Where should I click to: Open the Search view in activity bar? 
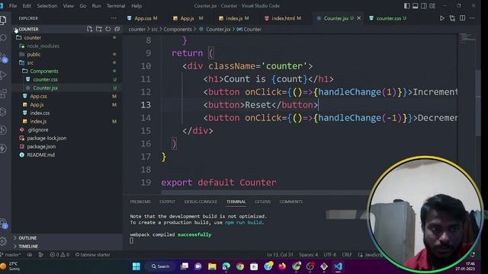pos(3,38)
